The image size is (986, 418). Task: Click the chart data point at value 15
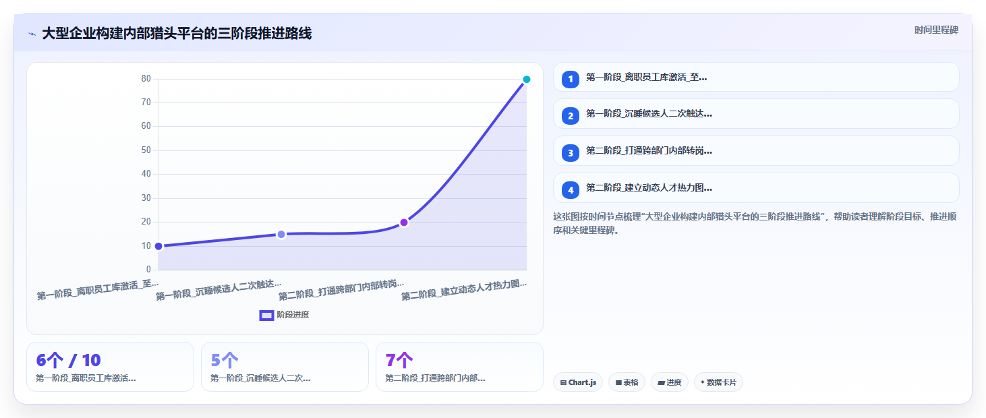pyautogui.click(x=281, y=235)
